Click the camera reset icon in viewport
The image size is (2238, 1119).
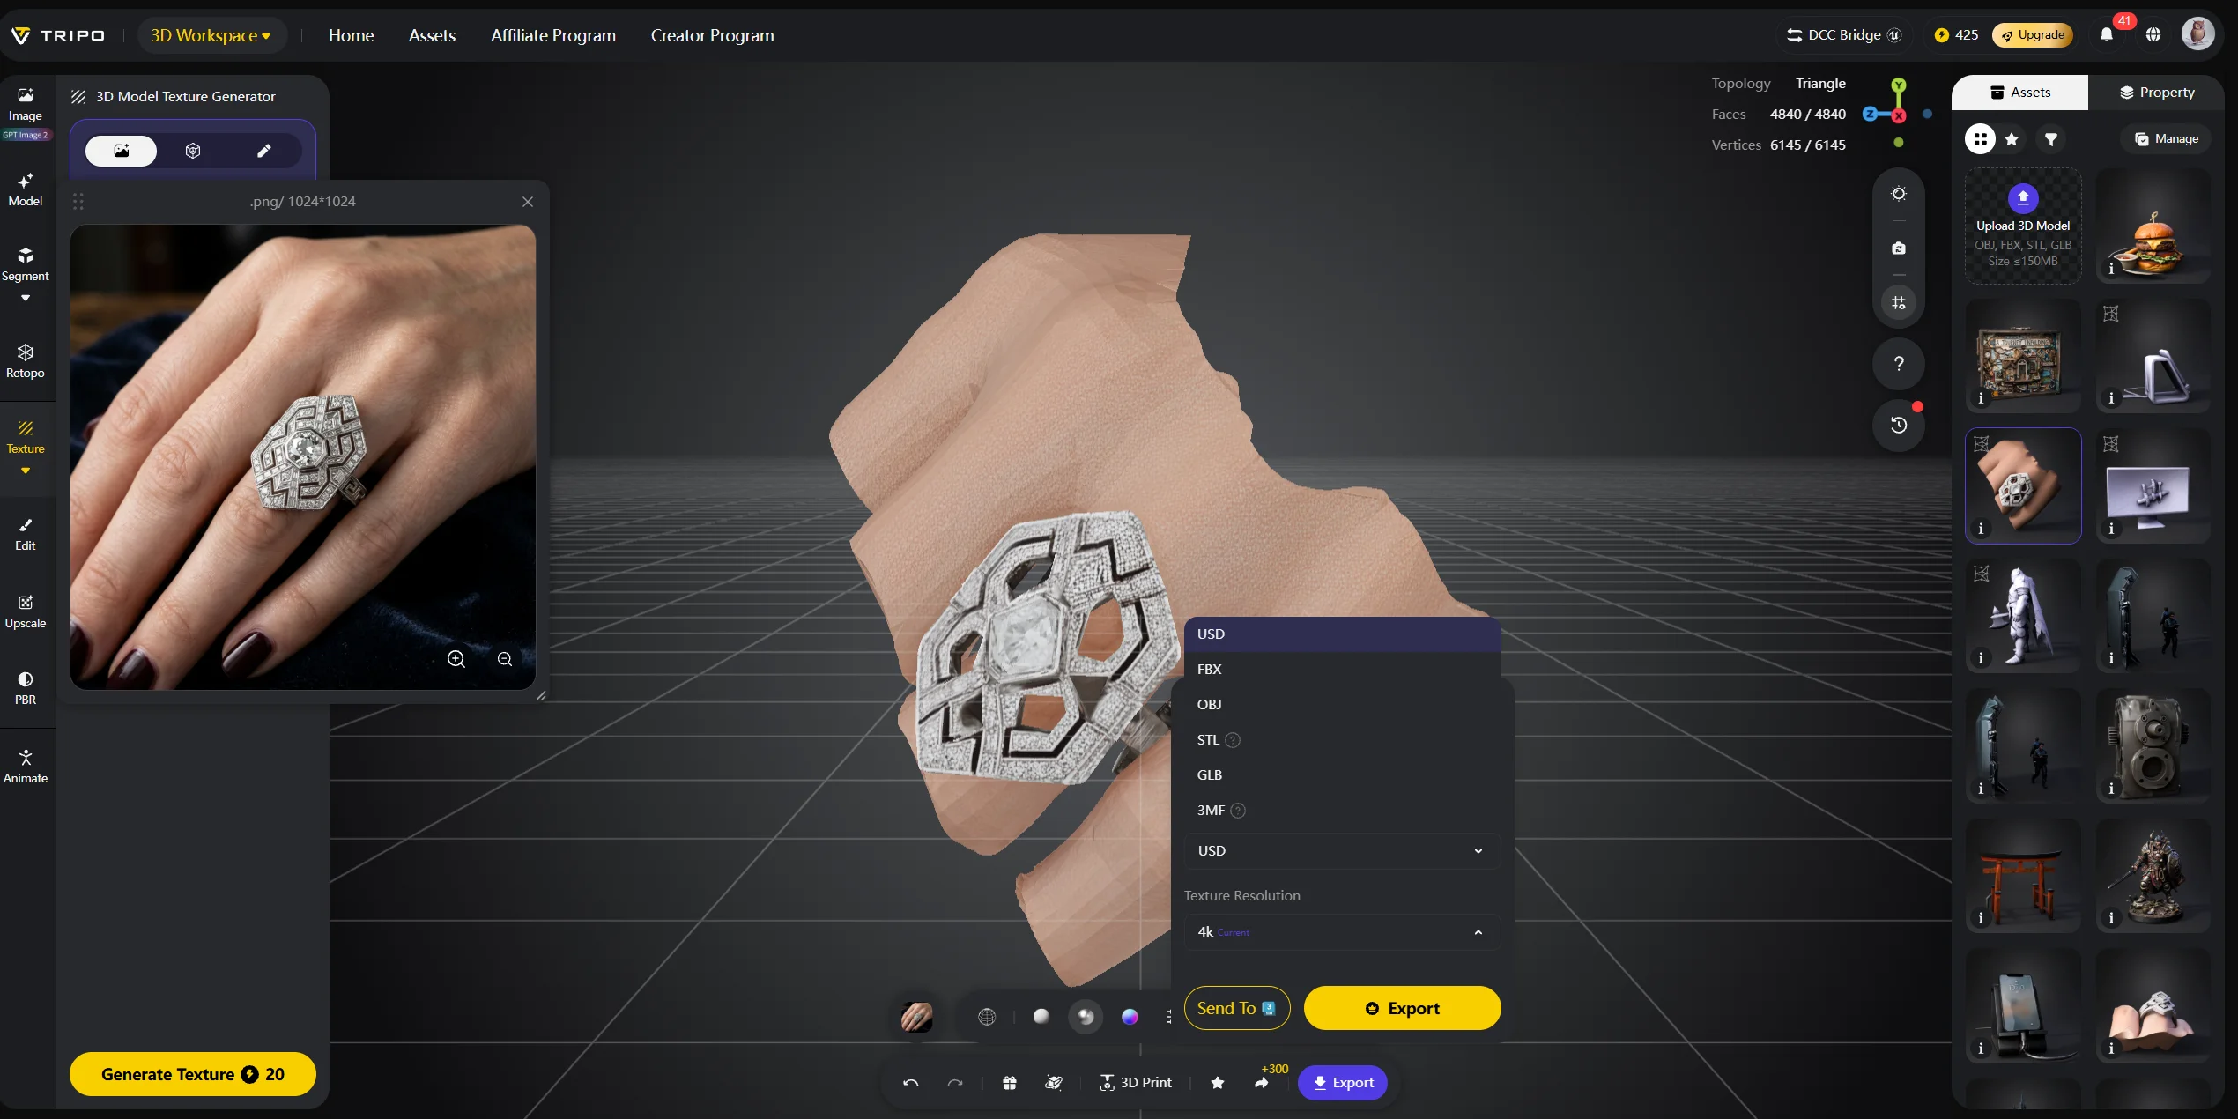pos(1899,248)
